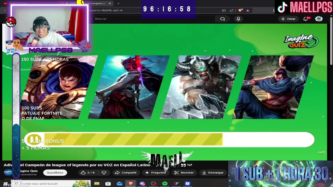Close the current browser tab

point(110,3)
